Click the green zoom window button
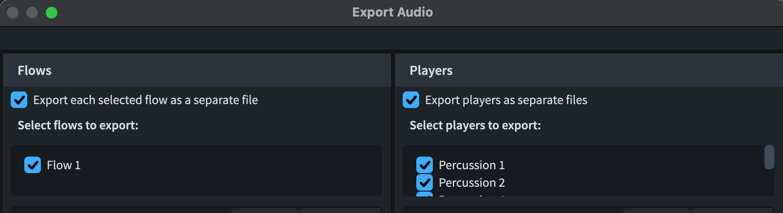The width and height of the screenshot is (783, 213). 52,13
